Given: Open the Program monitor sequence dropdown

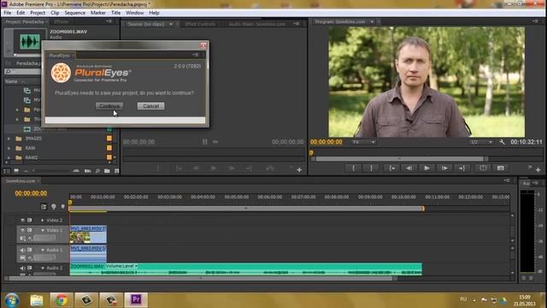Looking at the screenshot, I should [372, 21].
